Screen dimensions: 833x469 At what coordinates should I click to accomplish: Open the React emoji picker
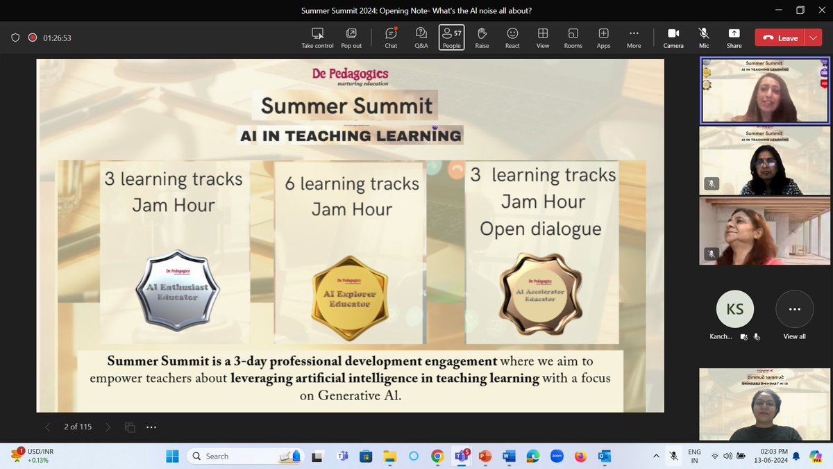(512, 36)
